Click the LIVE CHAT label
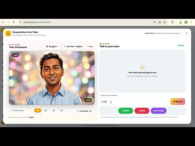 (x=105, y=44)
